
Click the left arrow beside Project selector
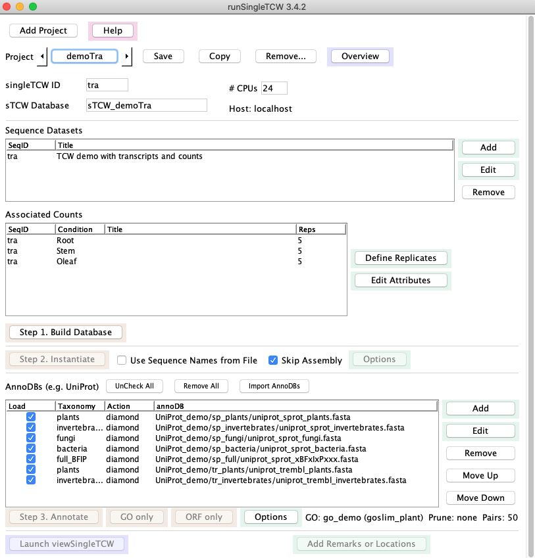click(x=43, y=57)
